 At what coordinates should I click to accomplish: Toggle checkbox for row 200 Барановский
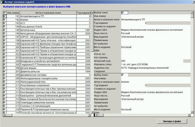5,47
